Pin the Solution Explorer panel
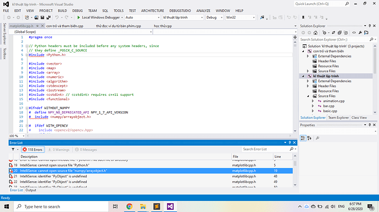379x212 pixels. 370,26
